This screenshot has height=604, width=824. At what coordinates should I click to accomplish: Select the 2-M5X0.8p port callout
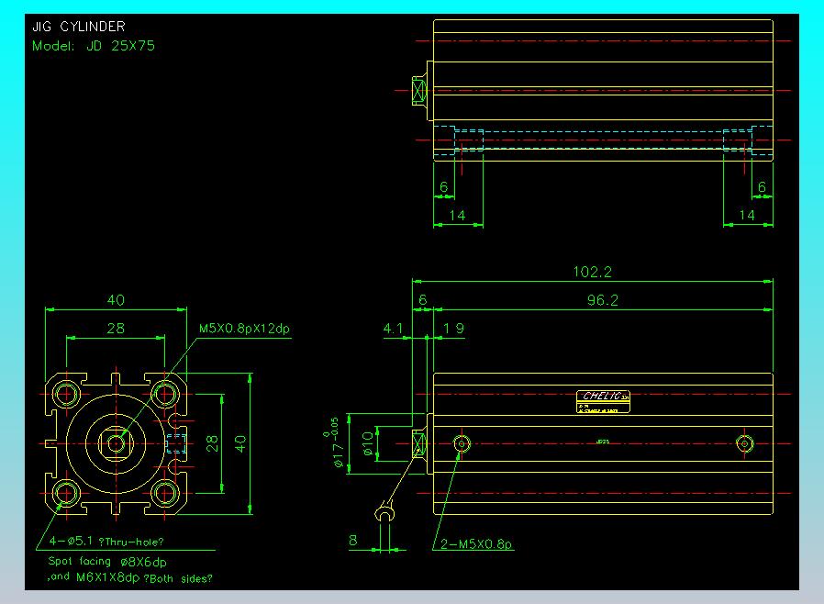point(474,545)
